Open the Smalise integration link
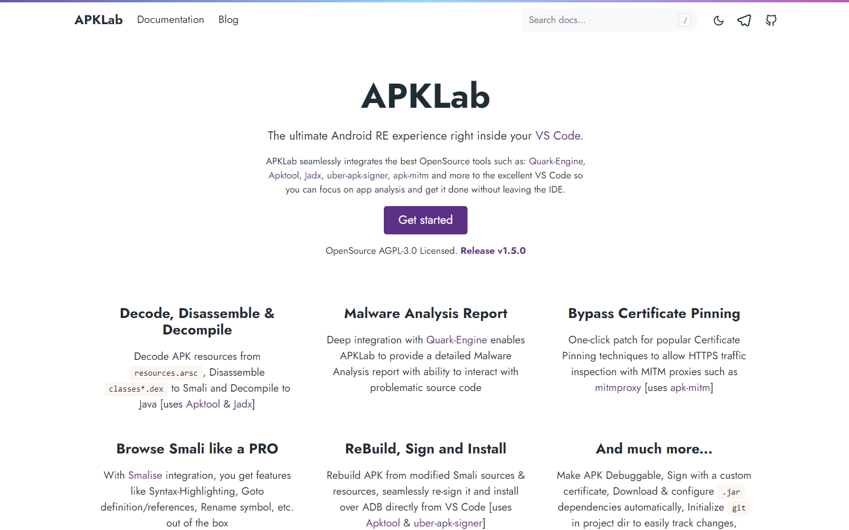The image size is (849, 530). click(x=145, y=475)
